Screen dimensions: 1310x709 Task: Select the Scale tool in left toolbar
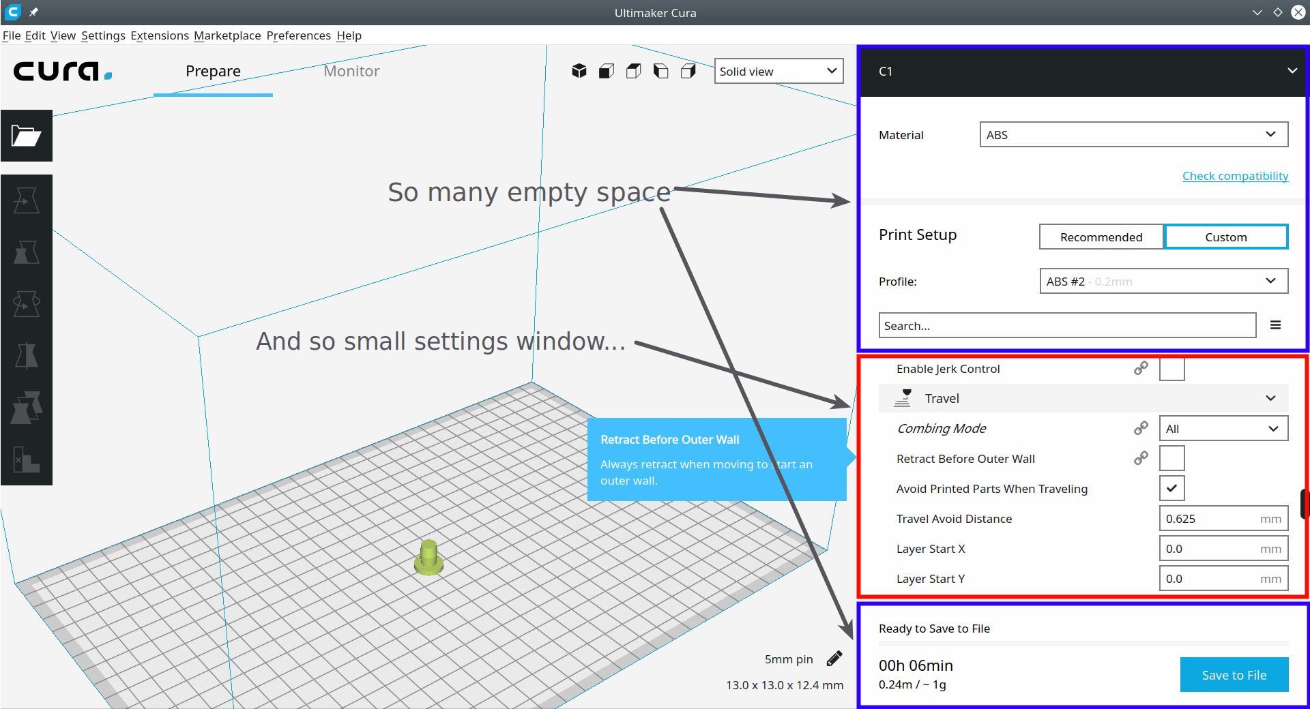click(27, 252)
